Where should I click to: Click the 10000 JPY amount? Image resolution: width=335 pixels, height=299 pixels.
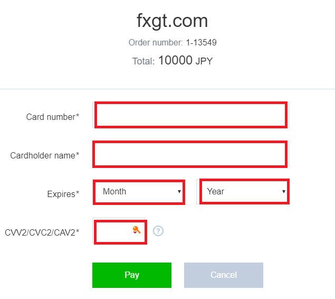[x=185, y=61]
